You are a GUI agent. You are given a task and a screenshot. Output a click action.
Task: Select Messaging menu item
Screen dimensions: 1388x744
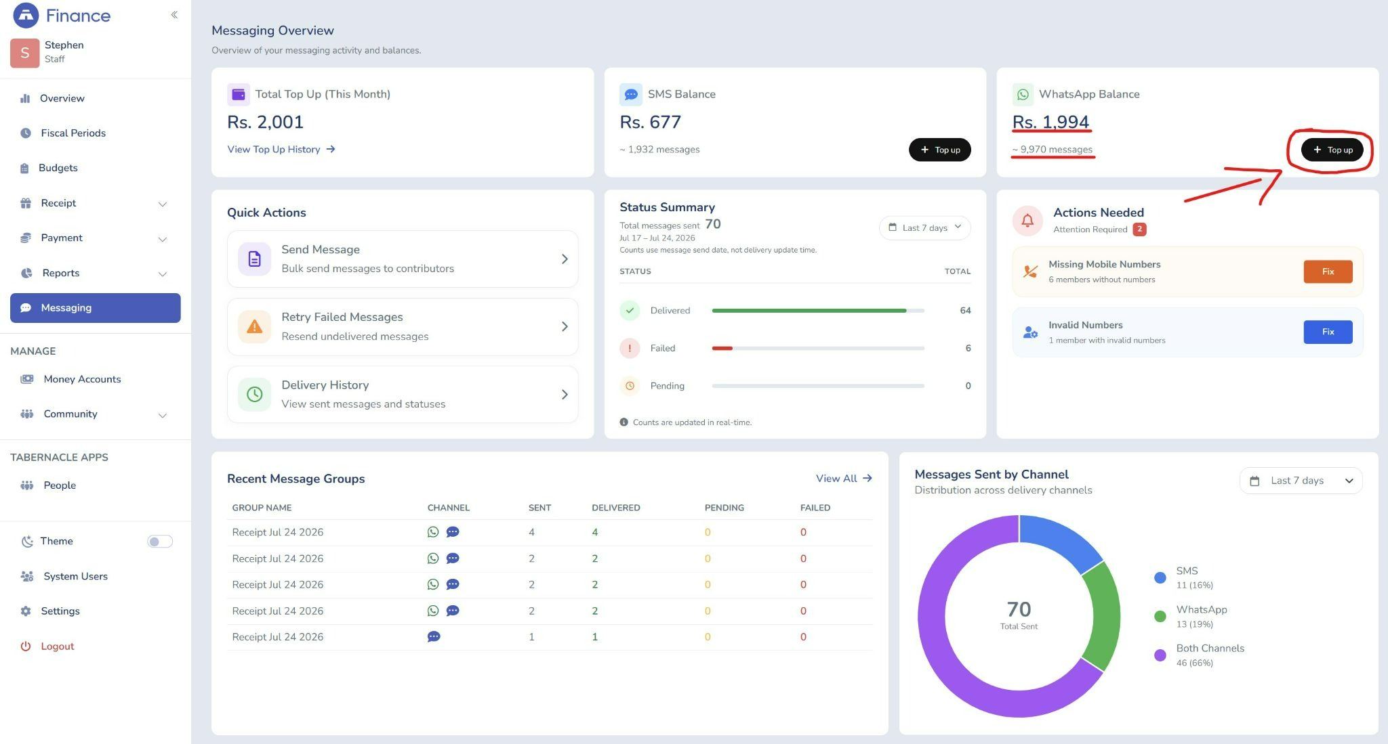point(96,308)
